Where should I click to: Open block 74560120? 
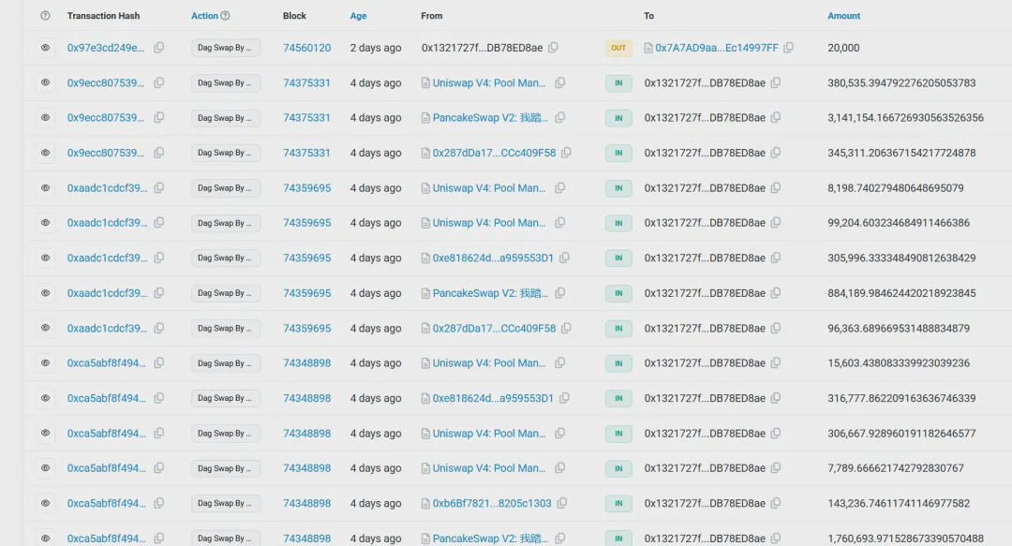point(306,48)
